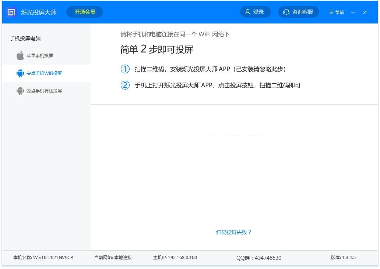The width and height of the screenshot is (380, 269).
Task: Open 咨询客服 customer support
Action: (x=298, y=12)
